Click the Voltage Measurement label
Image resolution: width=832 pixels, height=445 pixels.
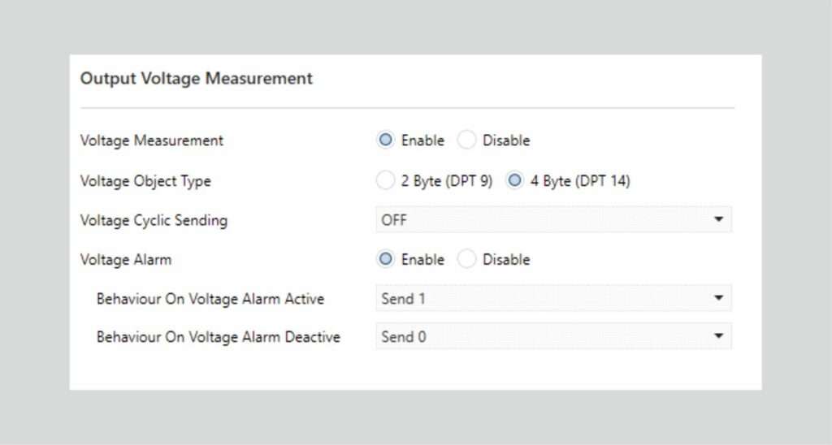[152, 140]
